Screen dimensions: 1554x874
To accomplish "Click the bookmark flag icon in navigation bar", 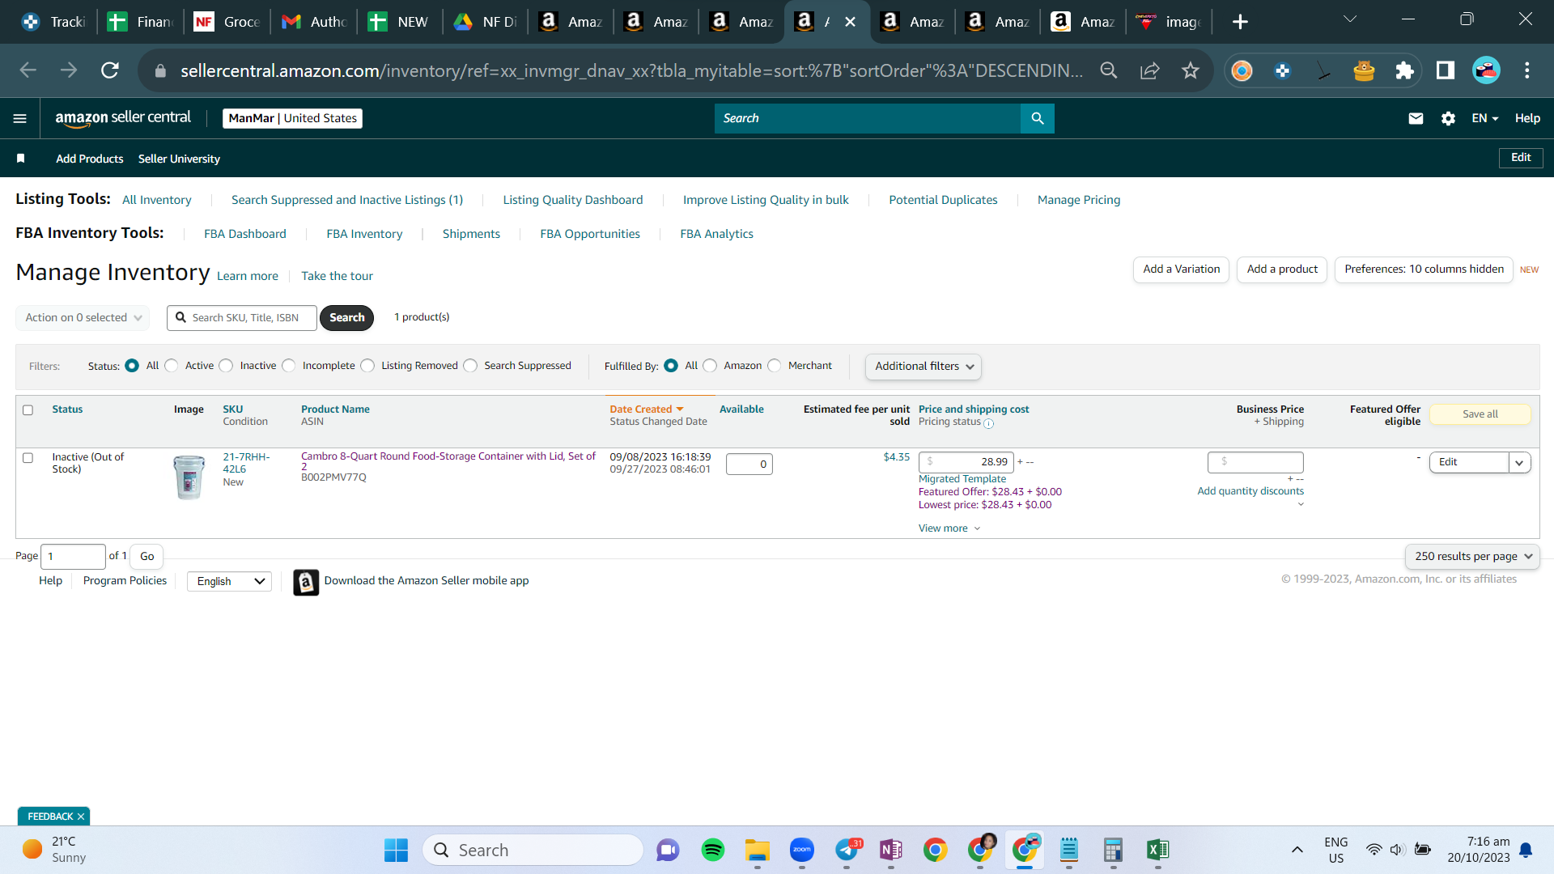I will pos(21,159).
